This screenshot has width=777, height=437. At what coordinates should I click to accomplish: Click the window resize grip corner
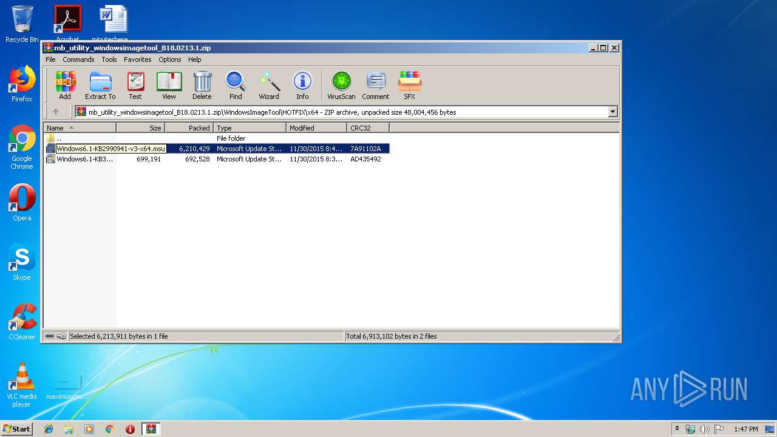tap(616, 337)
